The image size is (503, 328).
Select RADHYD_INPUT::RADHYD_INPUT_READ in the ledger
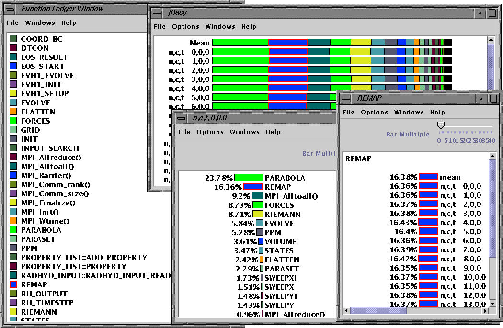(x=96, y=275)
